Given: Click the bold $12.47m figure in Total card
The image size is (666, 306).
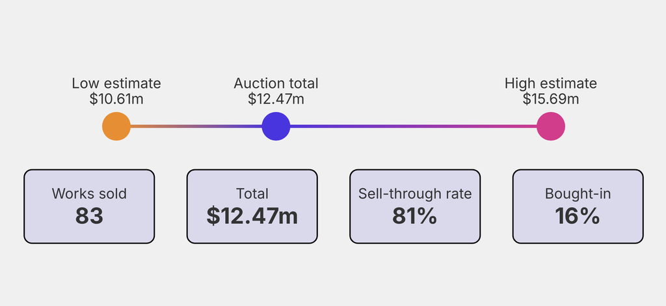Looking at the screenshot, I should click(252, 216).
